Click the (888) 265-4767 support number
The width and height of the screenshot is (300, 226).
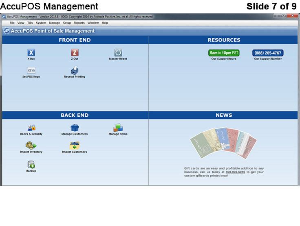click(268, 53)
